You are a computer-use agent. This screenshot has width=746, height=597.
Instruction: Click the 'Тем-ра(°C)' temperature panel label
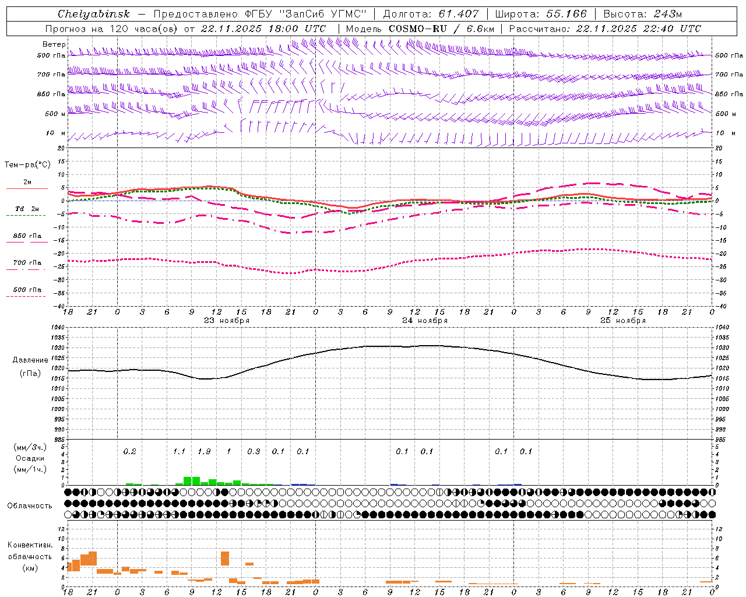coord(27,165)
